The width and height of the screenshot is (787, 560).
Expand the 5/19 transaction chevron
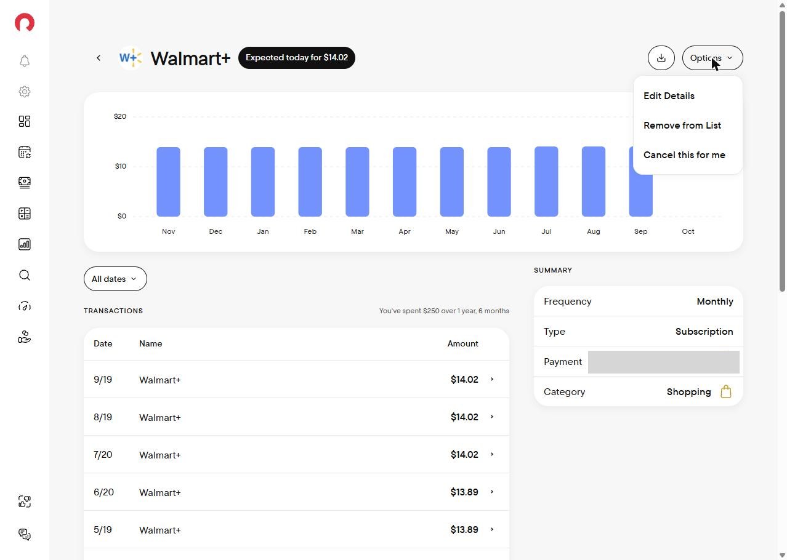[492, 529]
